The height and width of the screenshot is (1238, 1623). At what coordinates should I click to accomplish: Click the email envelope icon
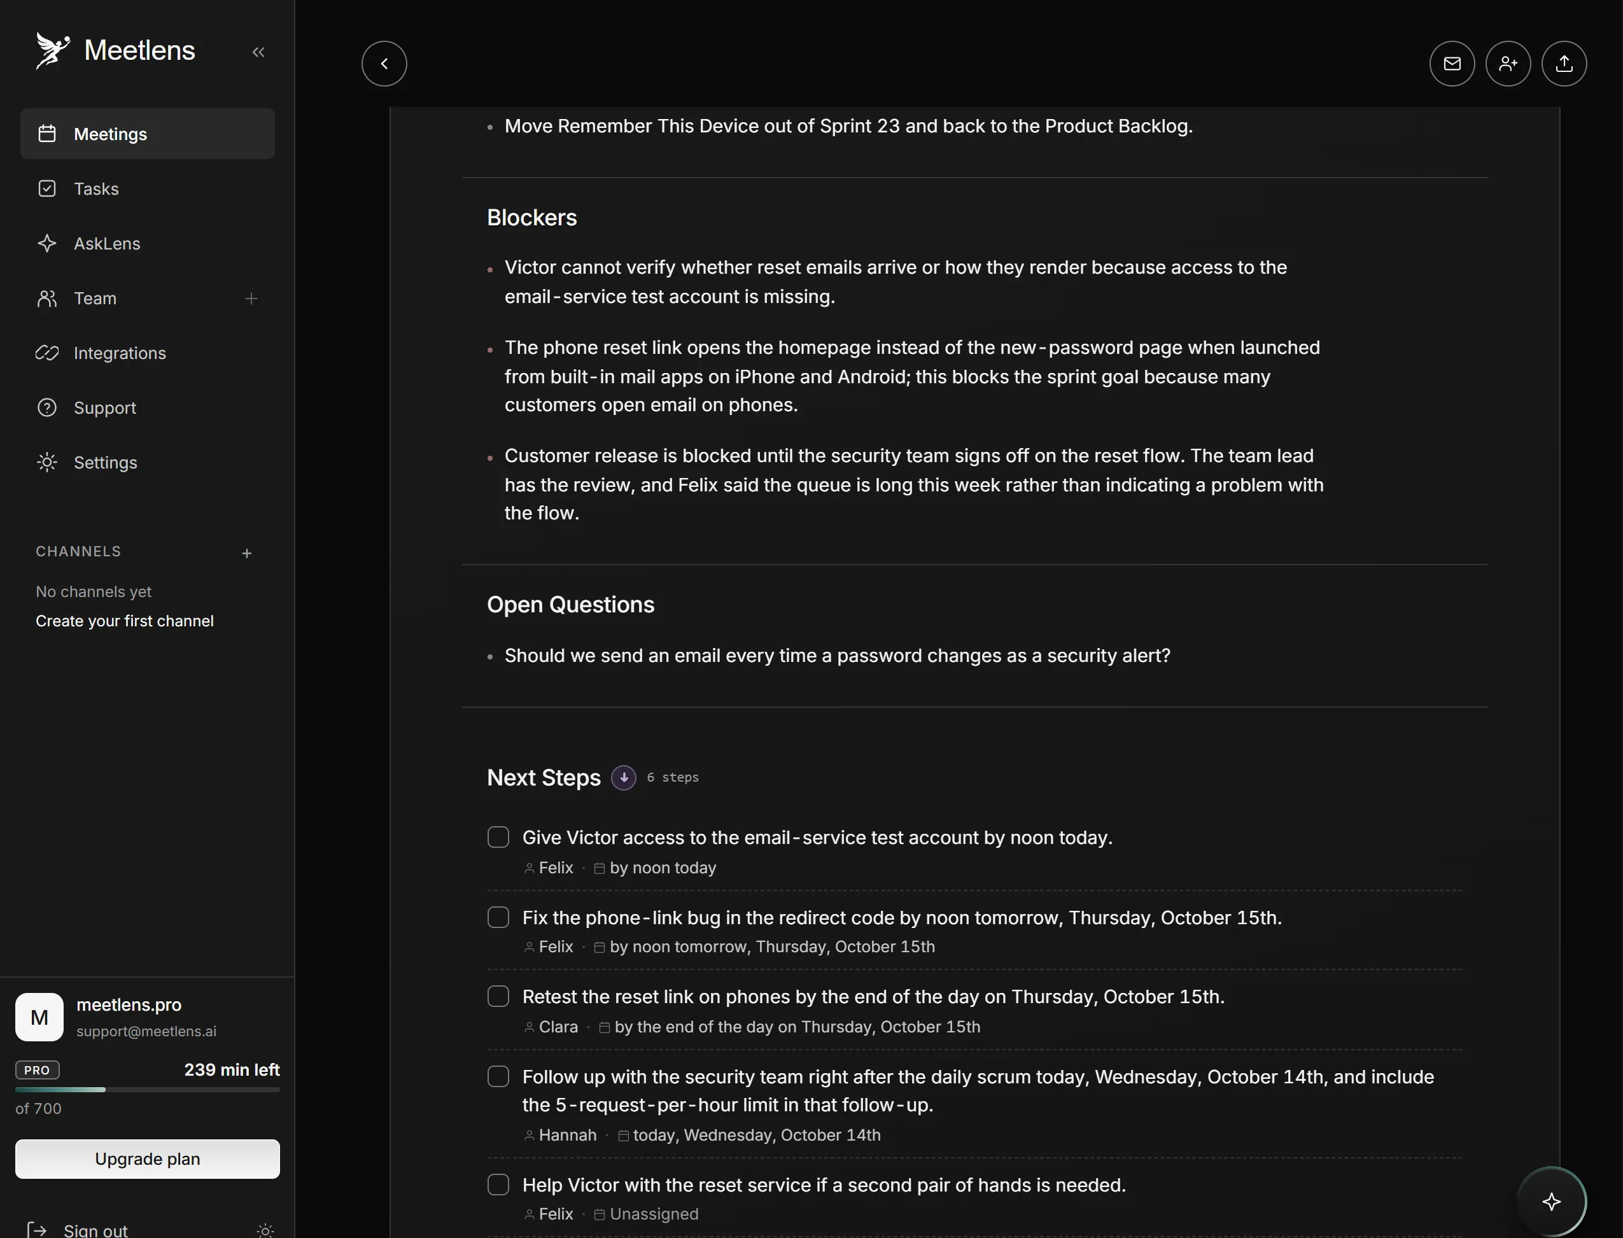1451,64
